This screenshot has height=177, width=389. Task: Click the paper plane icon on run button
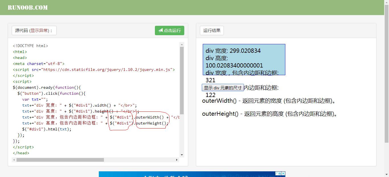pos(161,31)
